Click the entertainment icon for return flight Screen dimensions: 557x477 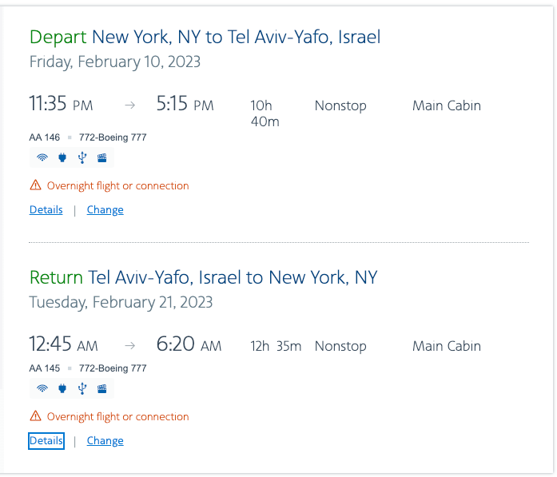101,389
